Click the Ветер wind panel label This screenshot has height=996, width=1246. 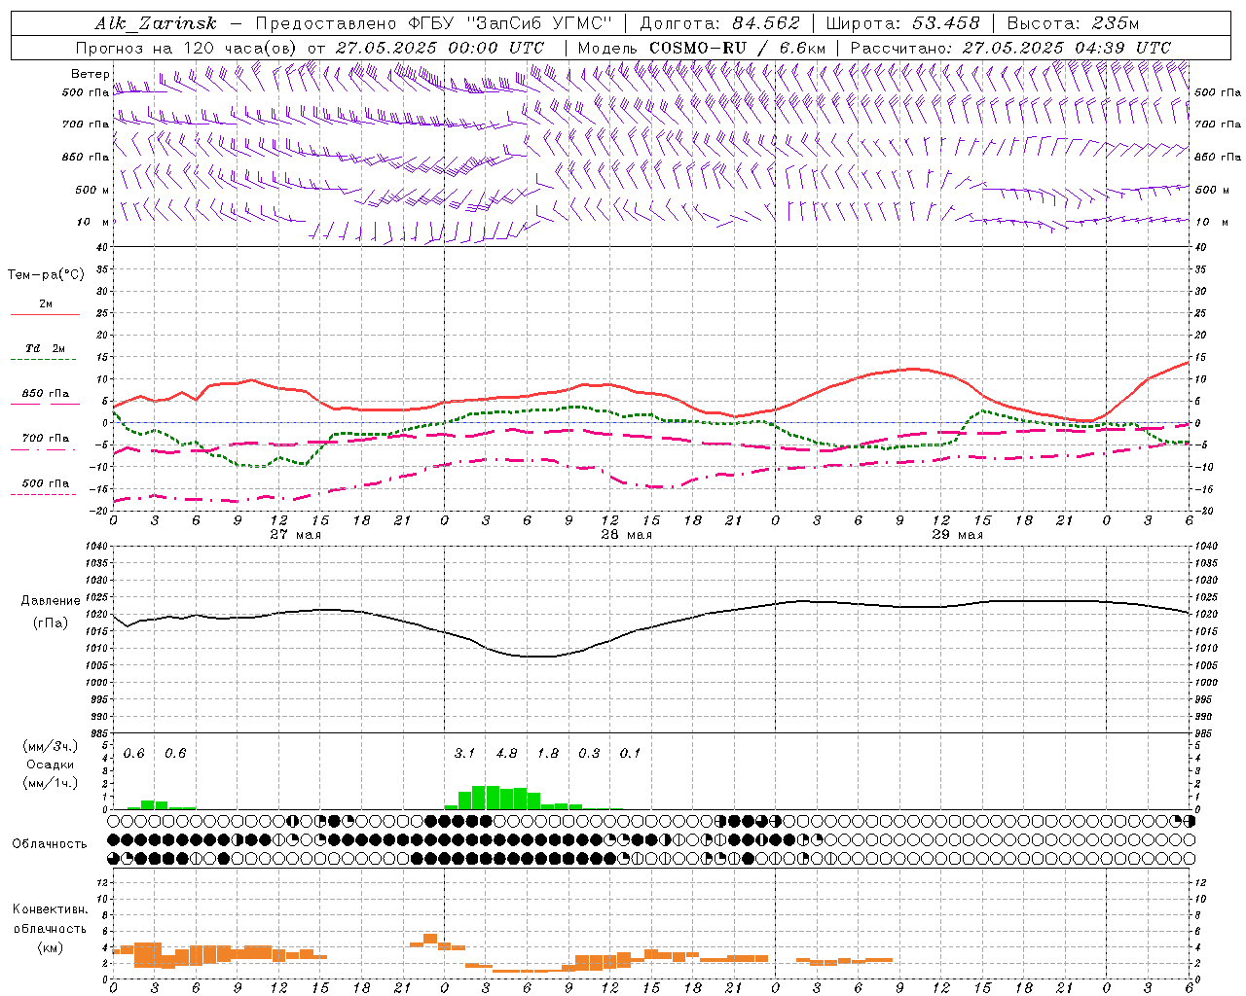90,74
